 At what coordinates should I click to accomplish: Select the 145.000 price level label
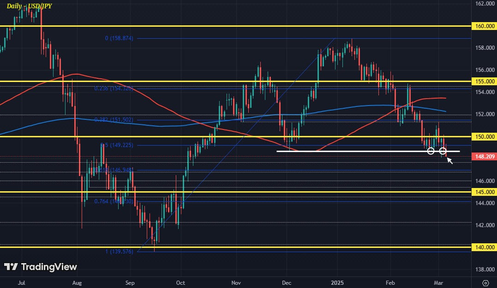pyautogui.click(x=484, y=192)
